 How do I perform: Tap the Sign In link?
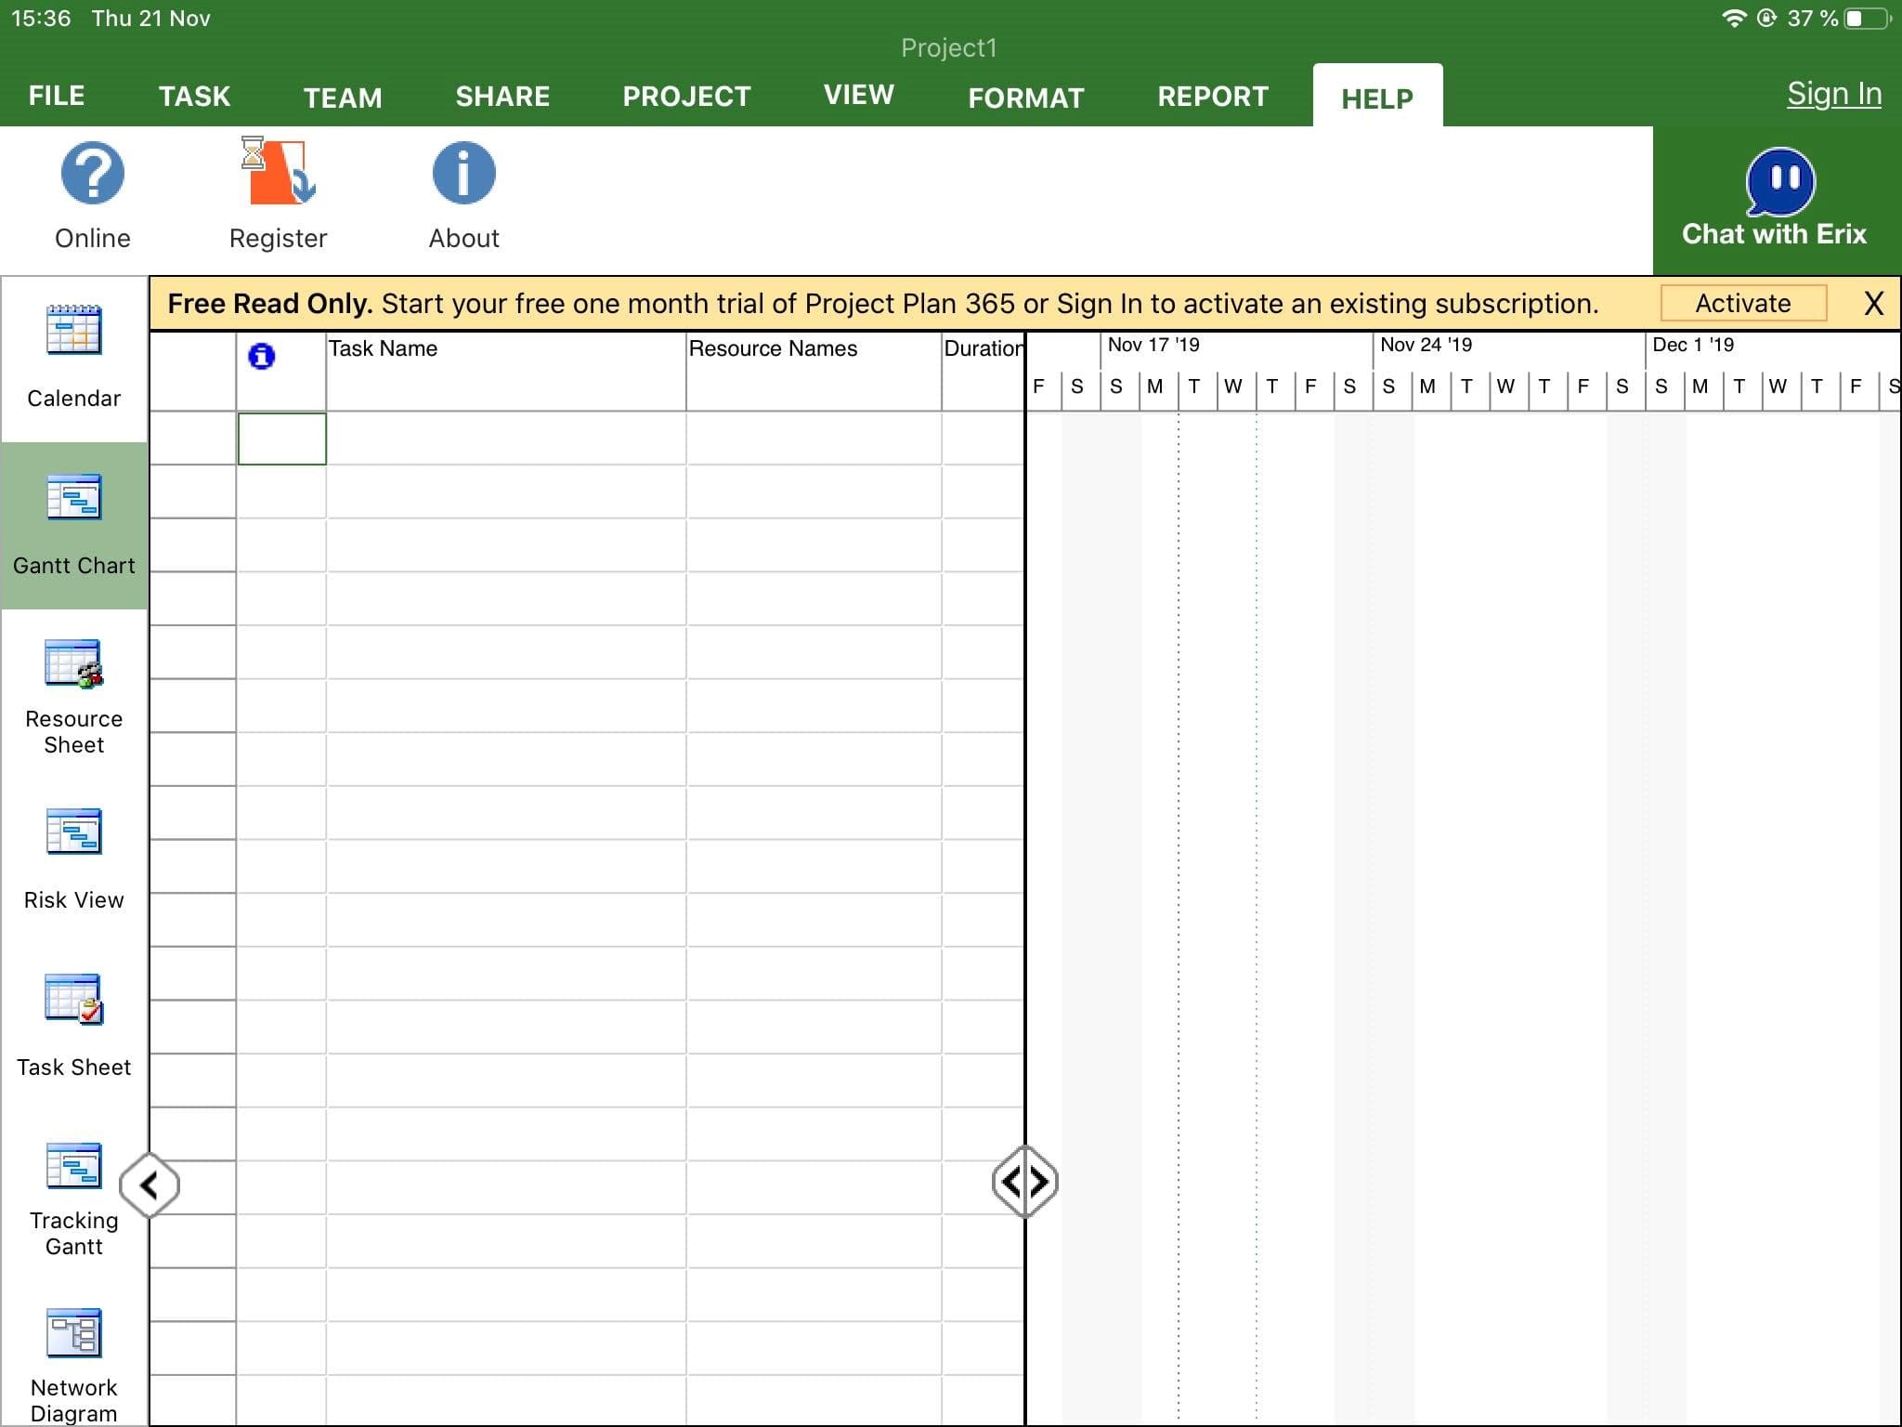(1833, 94)
